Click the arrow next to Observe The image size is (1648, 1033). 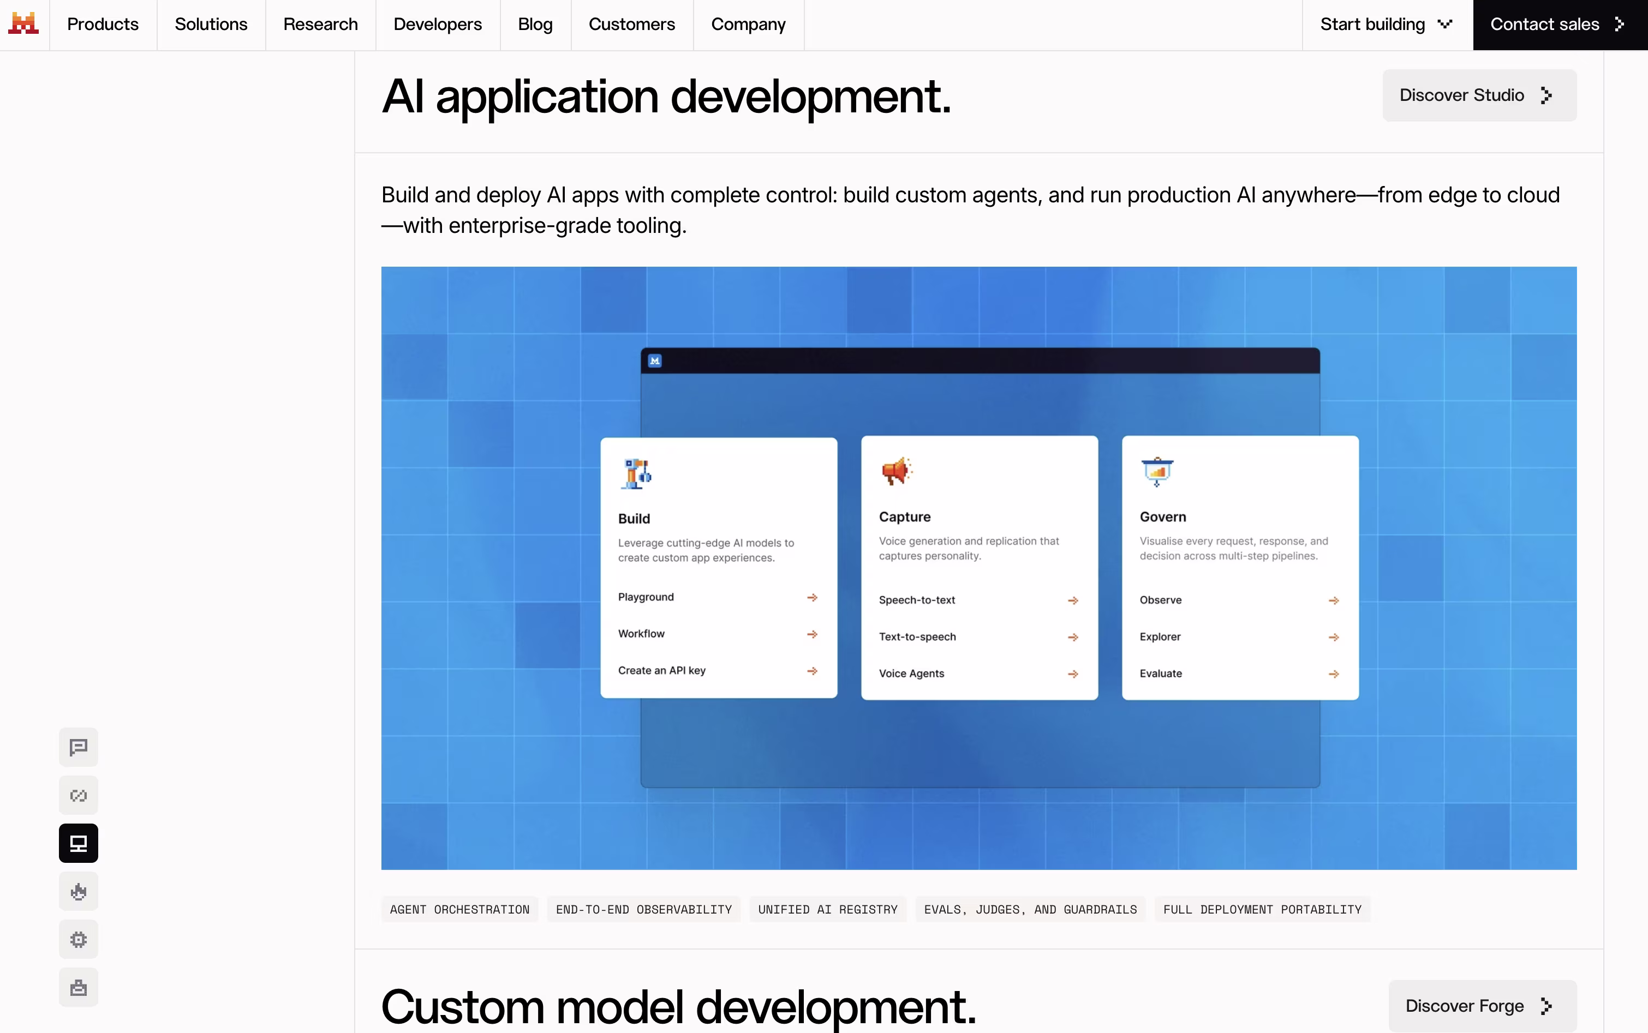point(1334,600)
